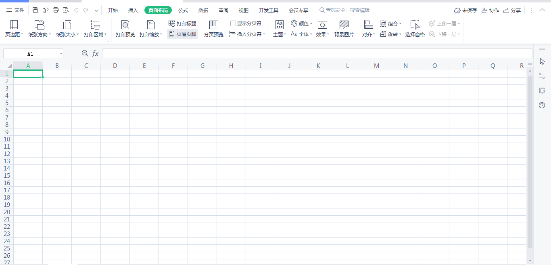Click the print preview icon in quick access toolbar
The image size is (551, 265).
point(66,10)
